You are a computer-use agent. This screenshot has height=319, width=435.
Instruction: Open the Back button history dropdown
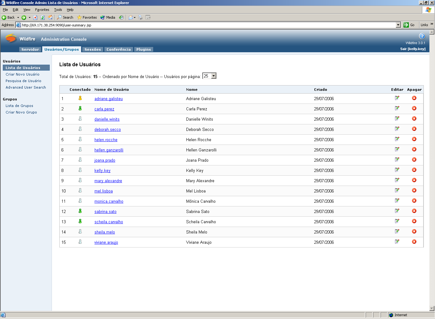(x=18, y=17)
